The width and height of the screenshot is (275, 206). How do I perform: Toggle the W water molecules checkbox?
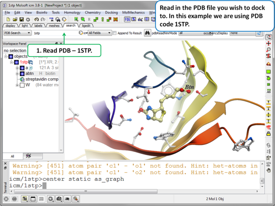pyautogui.click(x=22, y=85)
